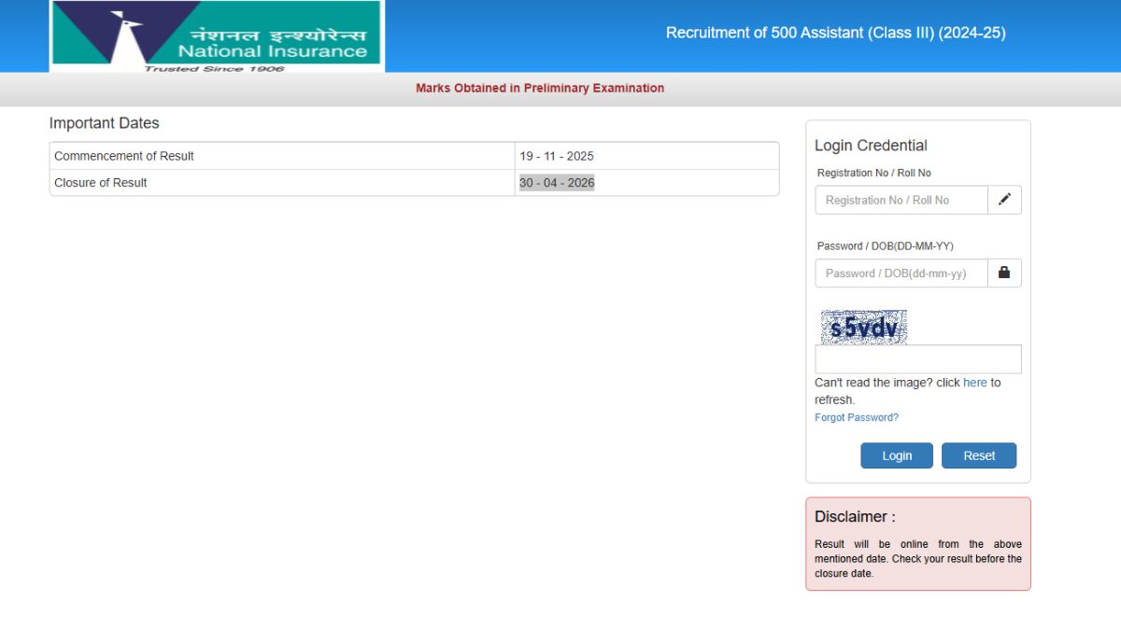Click the pencil icon beside Registration No field
The image size is (1121, 630).
pos(1004,200)
